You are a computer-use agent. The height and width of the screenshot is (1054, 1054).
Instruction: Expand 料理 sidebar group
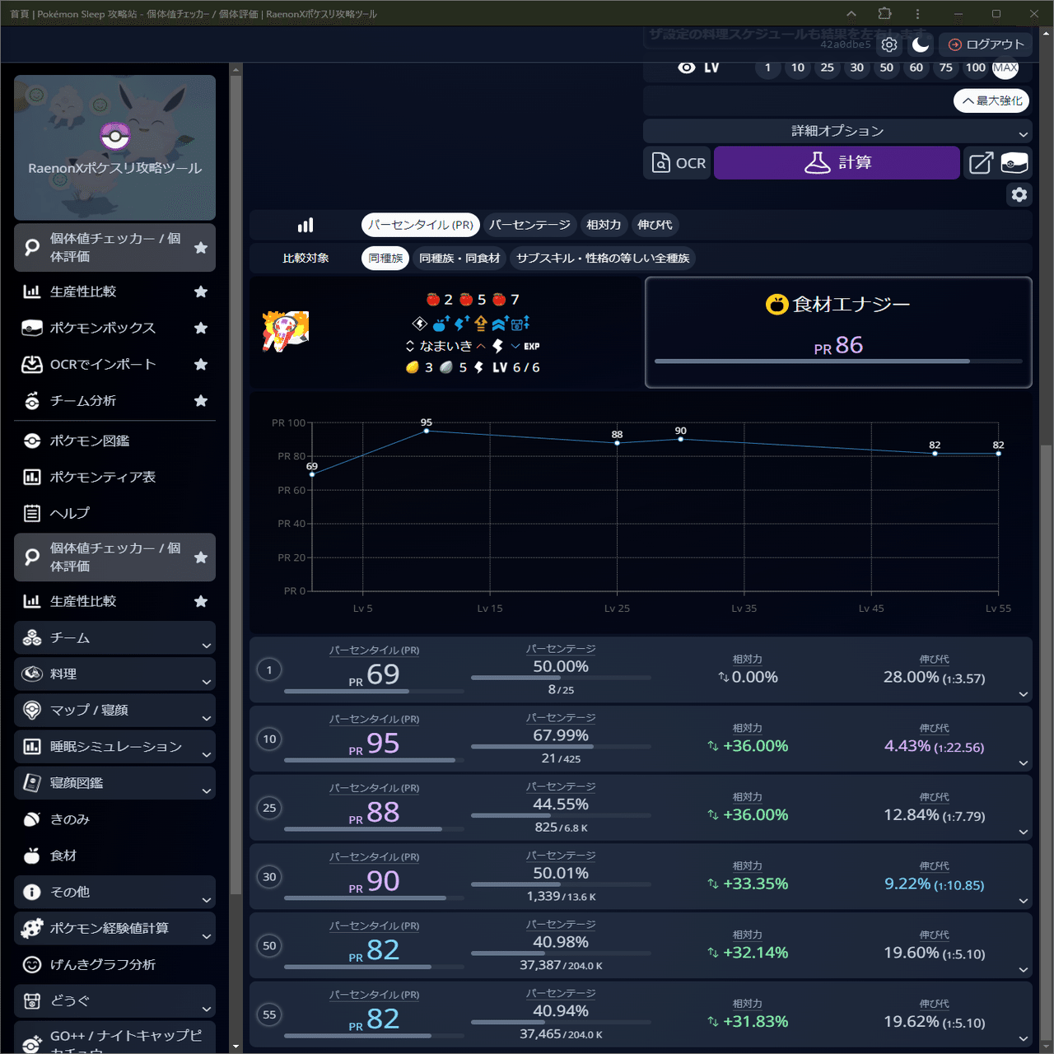(x=114, y=674)
